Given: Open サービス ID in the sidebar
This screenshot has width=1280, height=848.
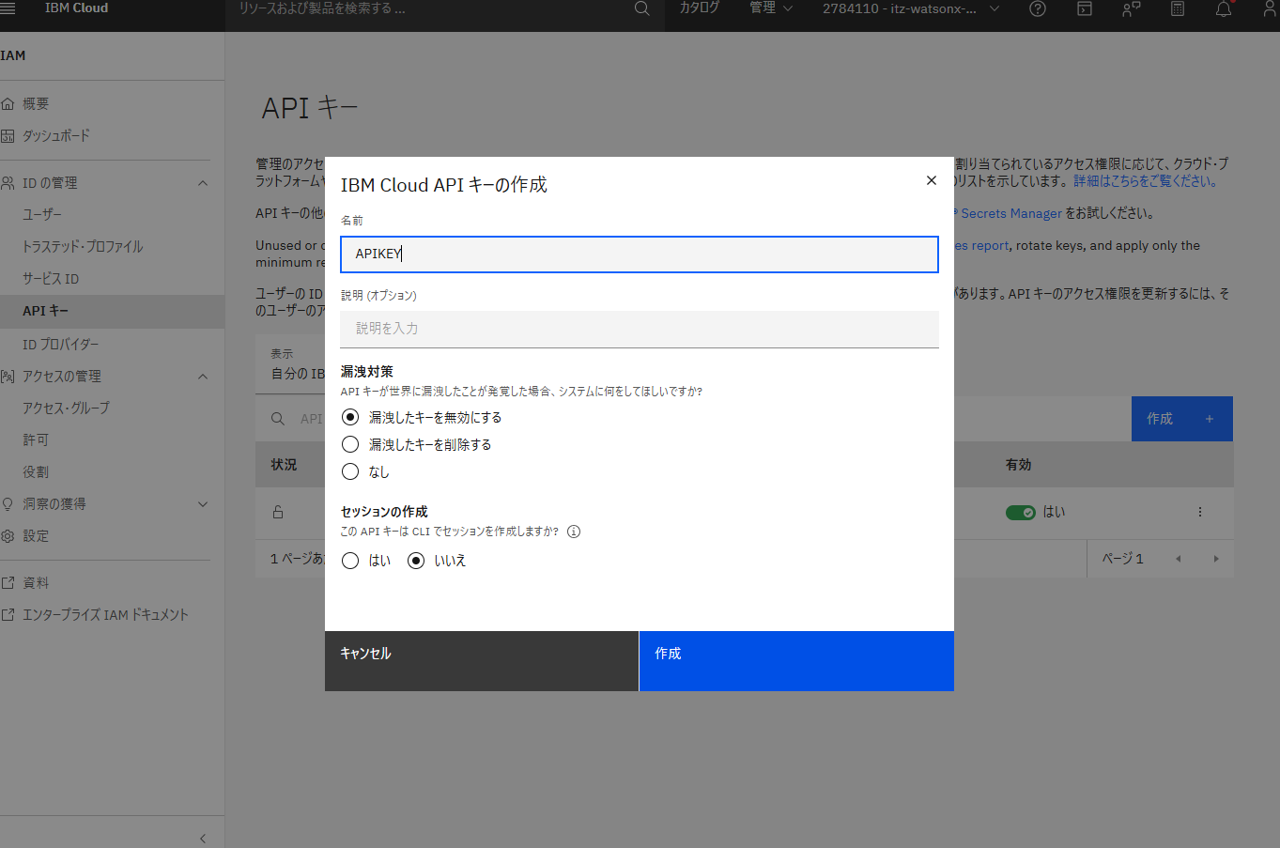Looking at the screenshot, I should click(51, 279).
